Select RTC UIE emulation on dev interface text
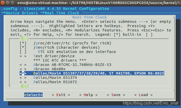 pyautogui.click(x=77, y=52)
